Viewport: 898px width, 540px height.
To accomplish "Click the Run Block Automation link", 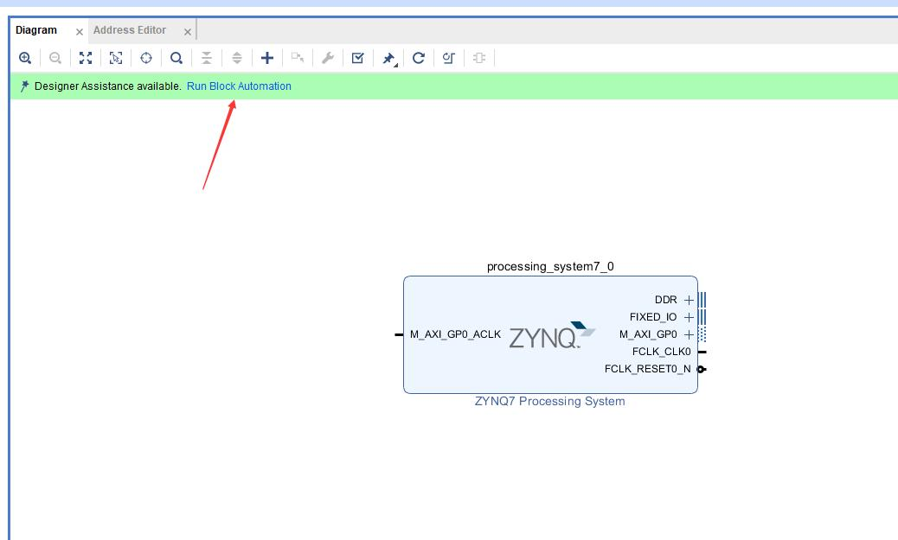I will tap(239, 86).
